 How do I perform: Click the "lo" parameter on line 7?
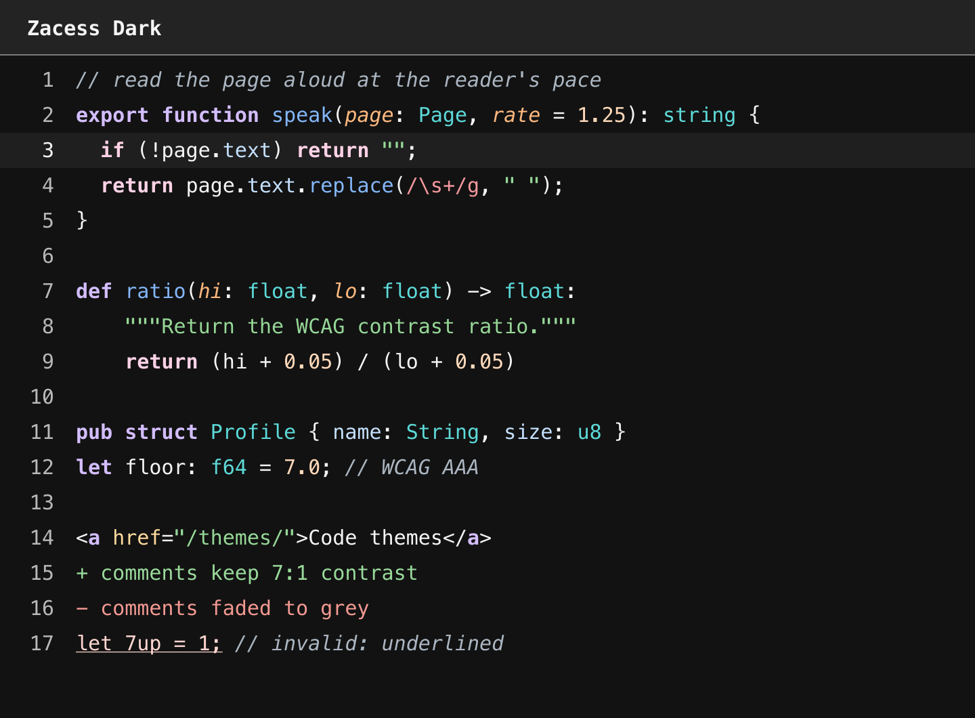345,291
